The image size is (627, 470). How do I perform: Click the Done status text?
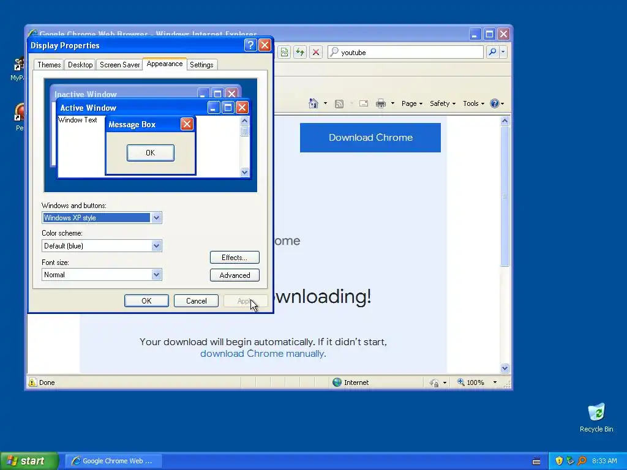[47, 382]
